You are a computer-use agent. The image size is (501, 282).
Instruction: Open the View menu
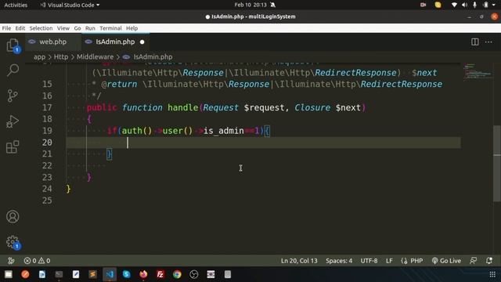[x=63, y=28]
